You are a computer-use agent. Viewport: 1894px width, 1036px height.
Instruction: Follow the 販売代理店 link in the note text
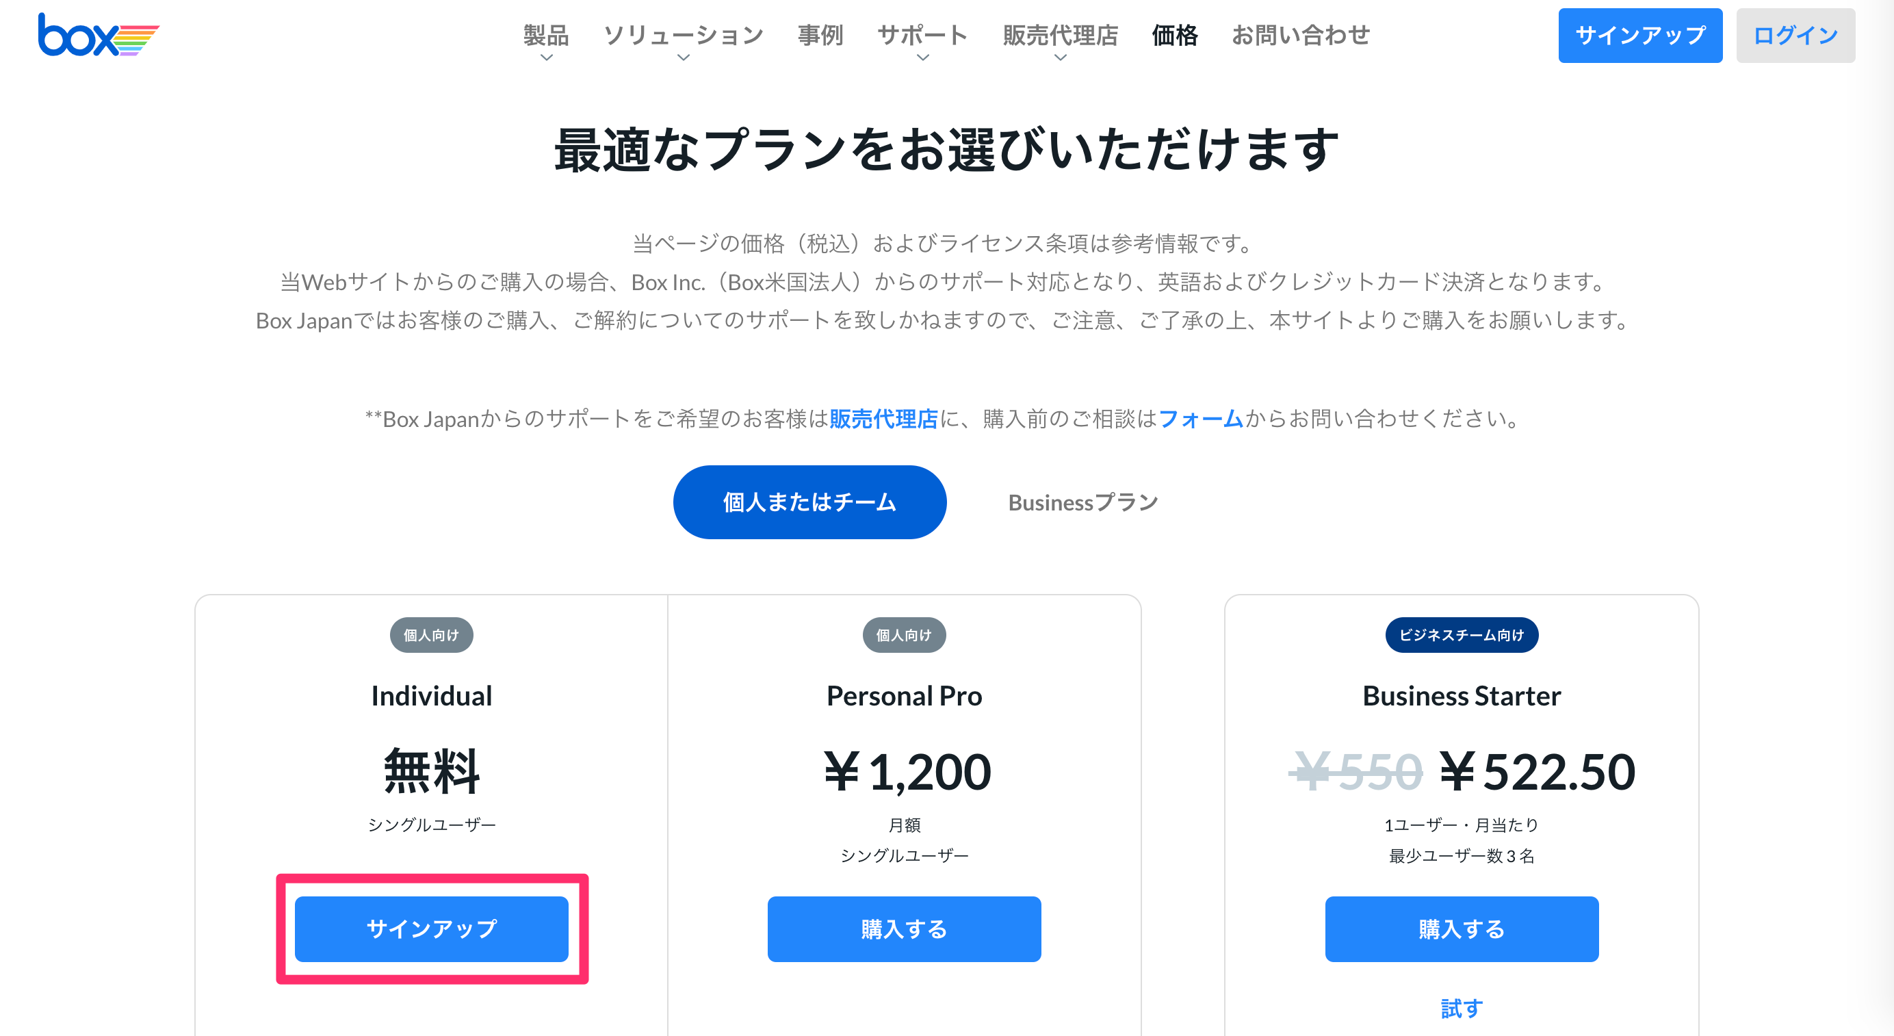click(883, 419)
